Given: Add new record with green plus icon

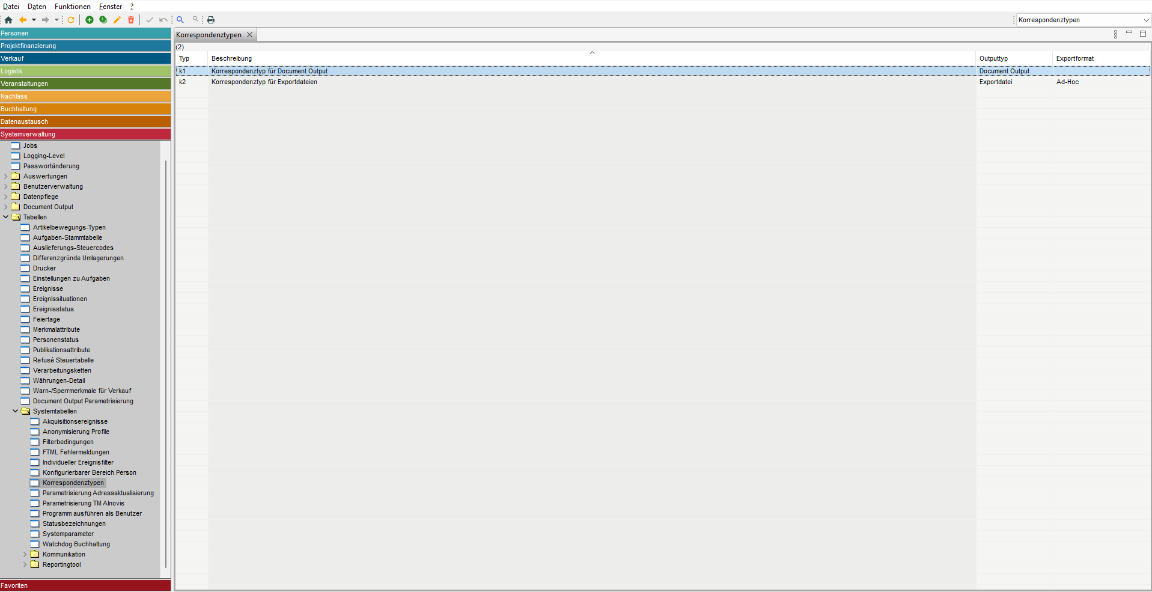Looking at the screenshot, I should coord(90,20).
